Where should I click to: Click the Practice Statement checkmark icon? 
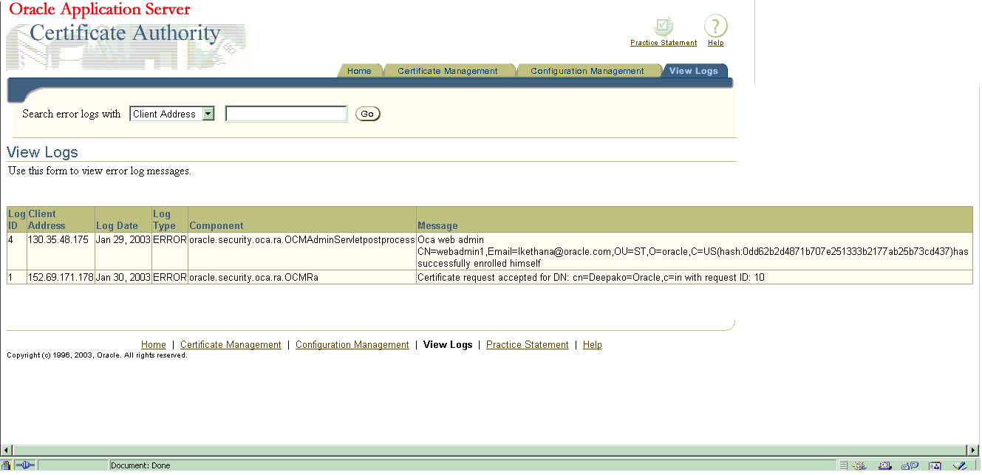(x=664, y=27)
